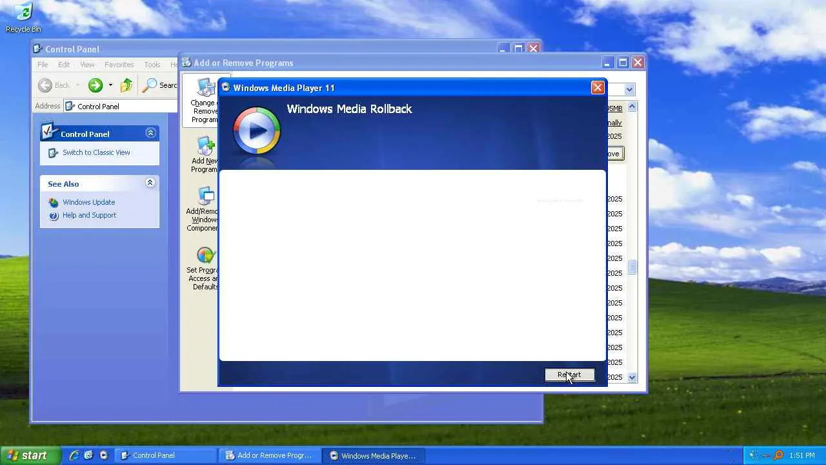Switch to Windows Media Player taskbar button
This screenshot has height=465, width=826.
click(x=374, y=455)
